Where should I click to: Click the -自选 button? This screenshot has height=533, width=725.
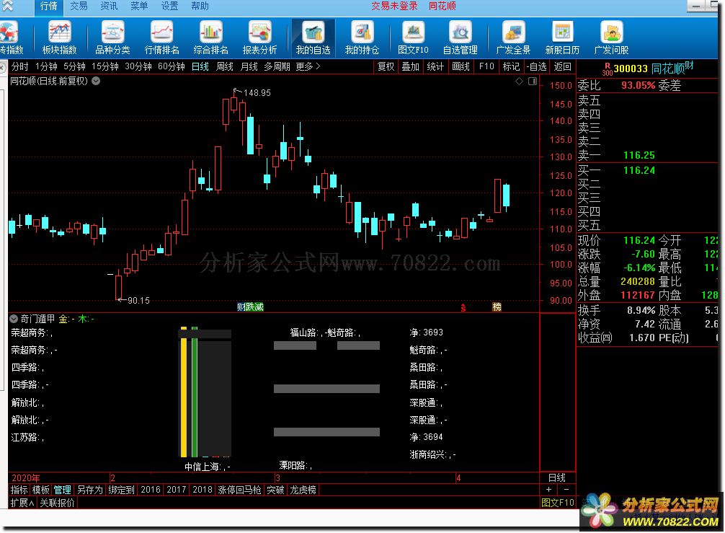click(536, 66)
